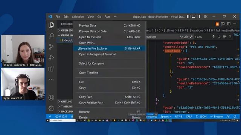The width and height of the screenshot is (241, 135).
Task: Open the Edit menu
Action: 66,16
